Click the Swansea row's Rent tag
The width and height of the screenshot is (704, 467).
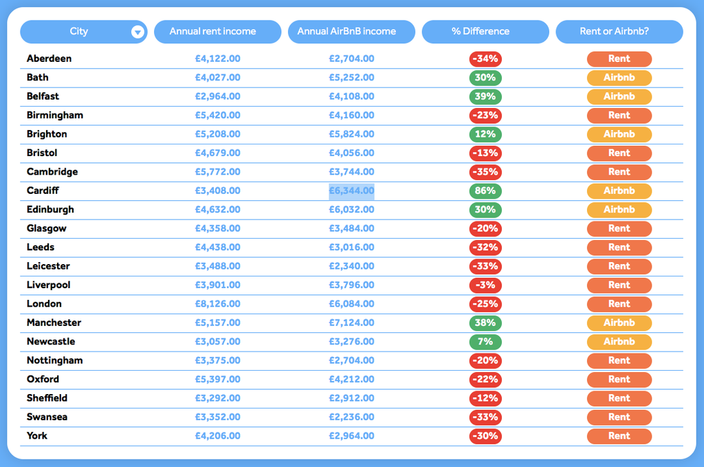click(619, 417)
